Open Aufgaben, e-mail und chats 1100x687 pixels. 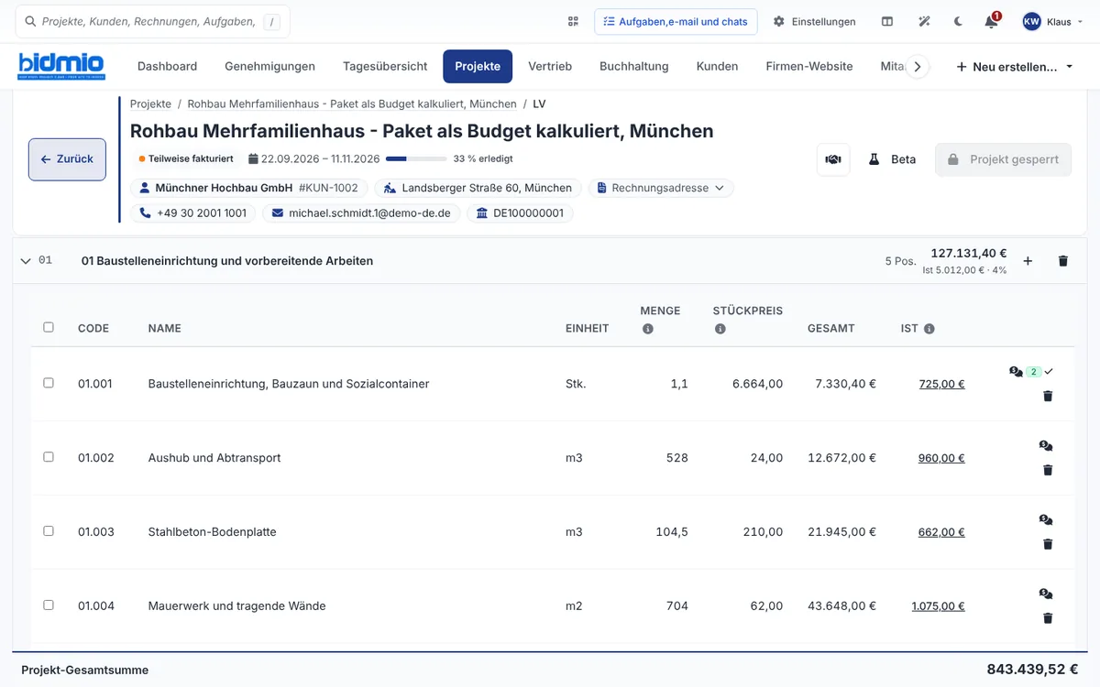coord(676,21)
